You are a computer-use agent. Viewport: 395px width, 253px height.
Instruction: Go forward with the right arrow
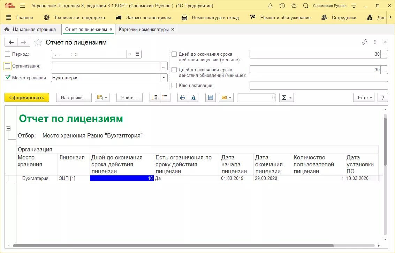point(24,42)
